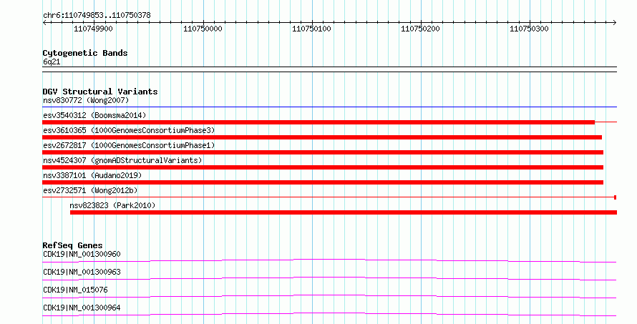
Task: Click the chr6:110749853..110750378 coordinate label
Action: point(97,16)
